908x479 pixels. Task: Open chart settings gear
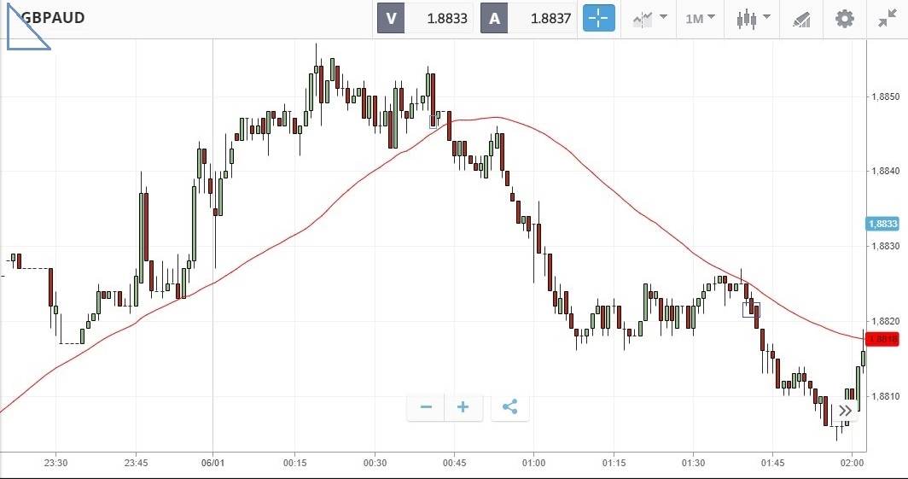coord(844,18)
